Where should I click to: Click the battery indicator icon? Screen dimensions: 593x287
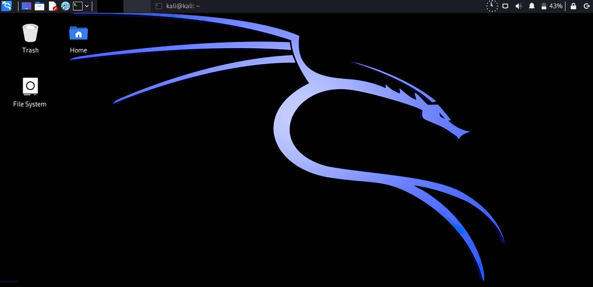[544, 6]
